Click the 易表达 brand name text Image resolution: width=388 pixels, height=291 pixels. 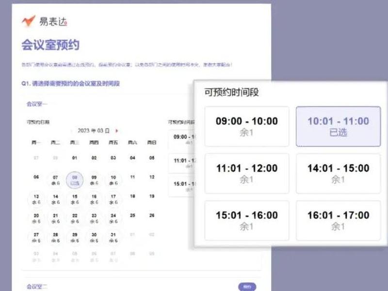pos(53,21)
